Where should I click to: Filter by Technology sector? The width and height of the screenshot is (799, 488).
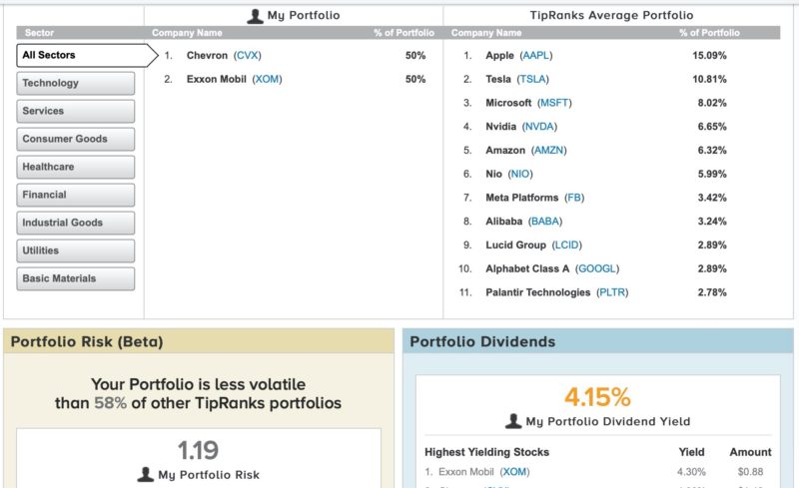[76, 83]
